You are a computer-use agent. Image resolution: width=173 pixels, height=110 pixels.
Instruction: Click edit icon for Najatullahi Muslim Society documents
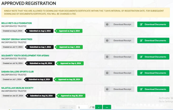click(x=141, y=89)
